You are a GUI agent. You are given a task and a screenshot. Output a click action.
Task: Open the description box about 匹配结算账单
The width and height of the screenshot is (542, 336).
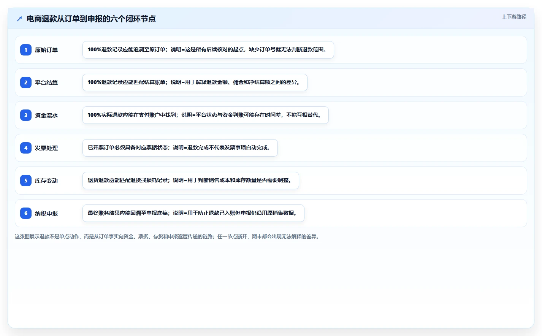pos(195,82)
